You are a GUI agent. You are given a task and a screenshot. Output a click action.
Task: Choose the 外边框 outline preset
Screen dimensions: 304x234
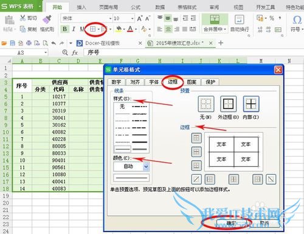click(229, 104)
